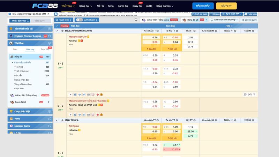Collapse England Premier League section chevron

pos(57,31)
